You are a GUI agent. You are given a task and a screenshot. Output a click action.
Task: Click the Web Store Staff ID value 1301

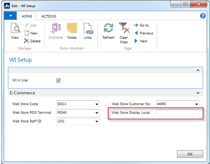(x=61, y=121)
